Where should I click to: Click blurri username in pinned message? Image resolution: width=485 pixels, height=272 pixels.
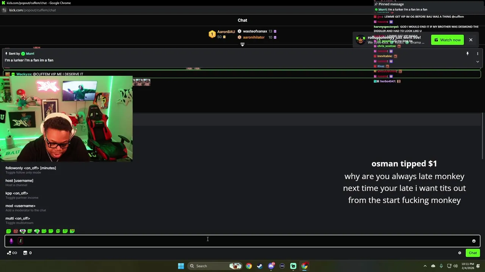[x=30, y=54]
